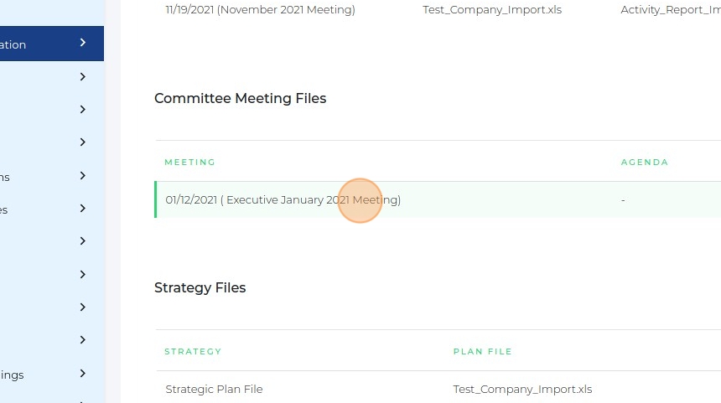The width and height of the screenshot is (721, 403).
Task: Click the AGENDA column header
Action: 644,163
